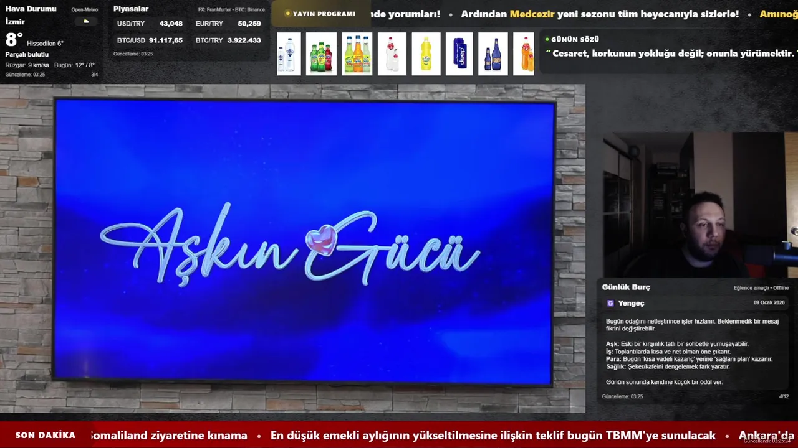Click the YAYIN PROGRAMI badge

(320, 14)
